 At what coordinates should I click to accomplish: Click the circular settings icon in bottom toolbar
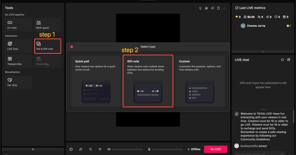(71, 149)
